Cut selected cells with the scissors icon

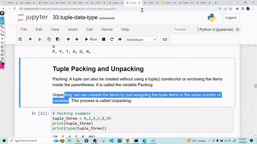pos(40,39)
